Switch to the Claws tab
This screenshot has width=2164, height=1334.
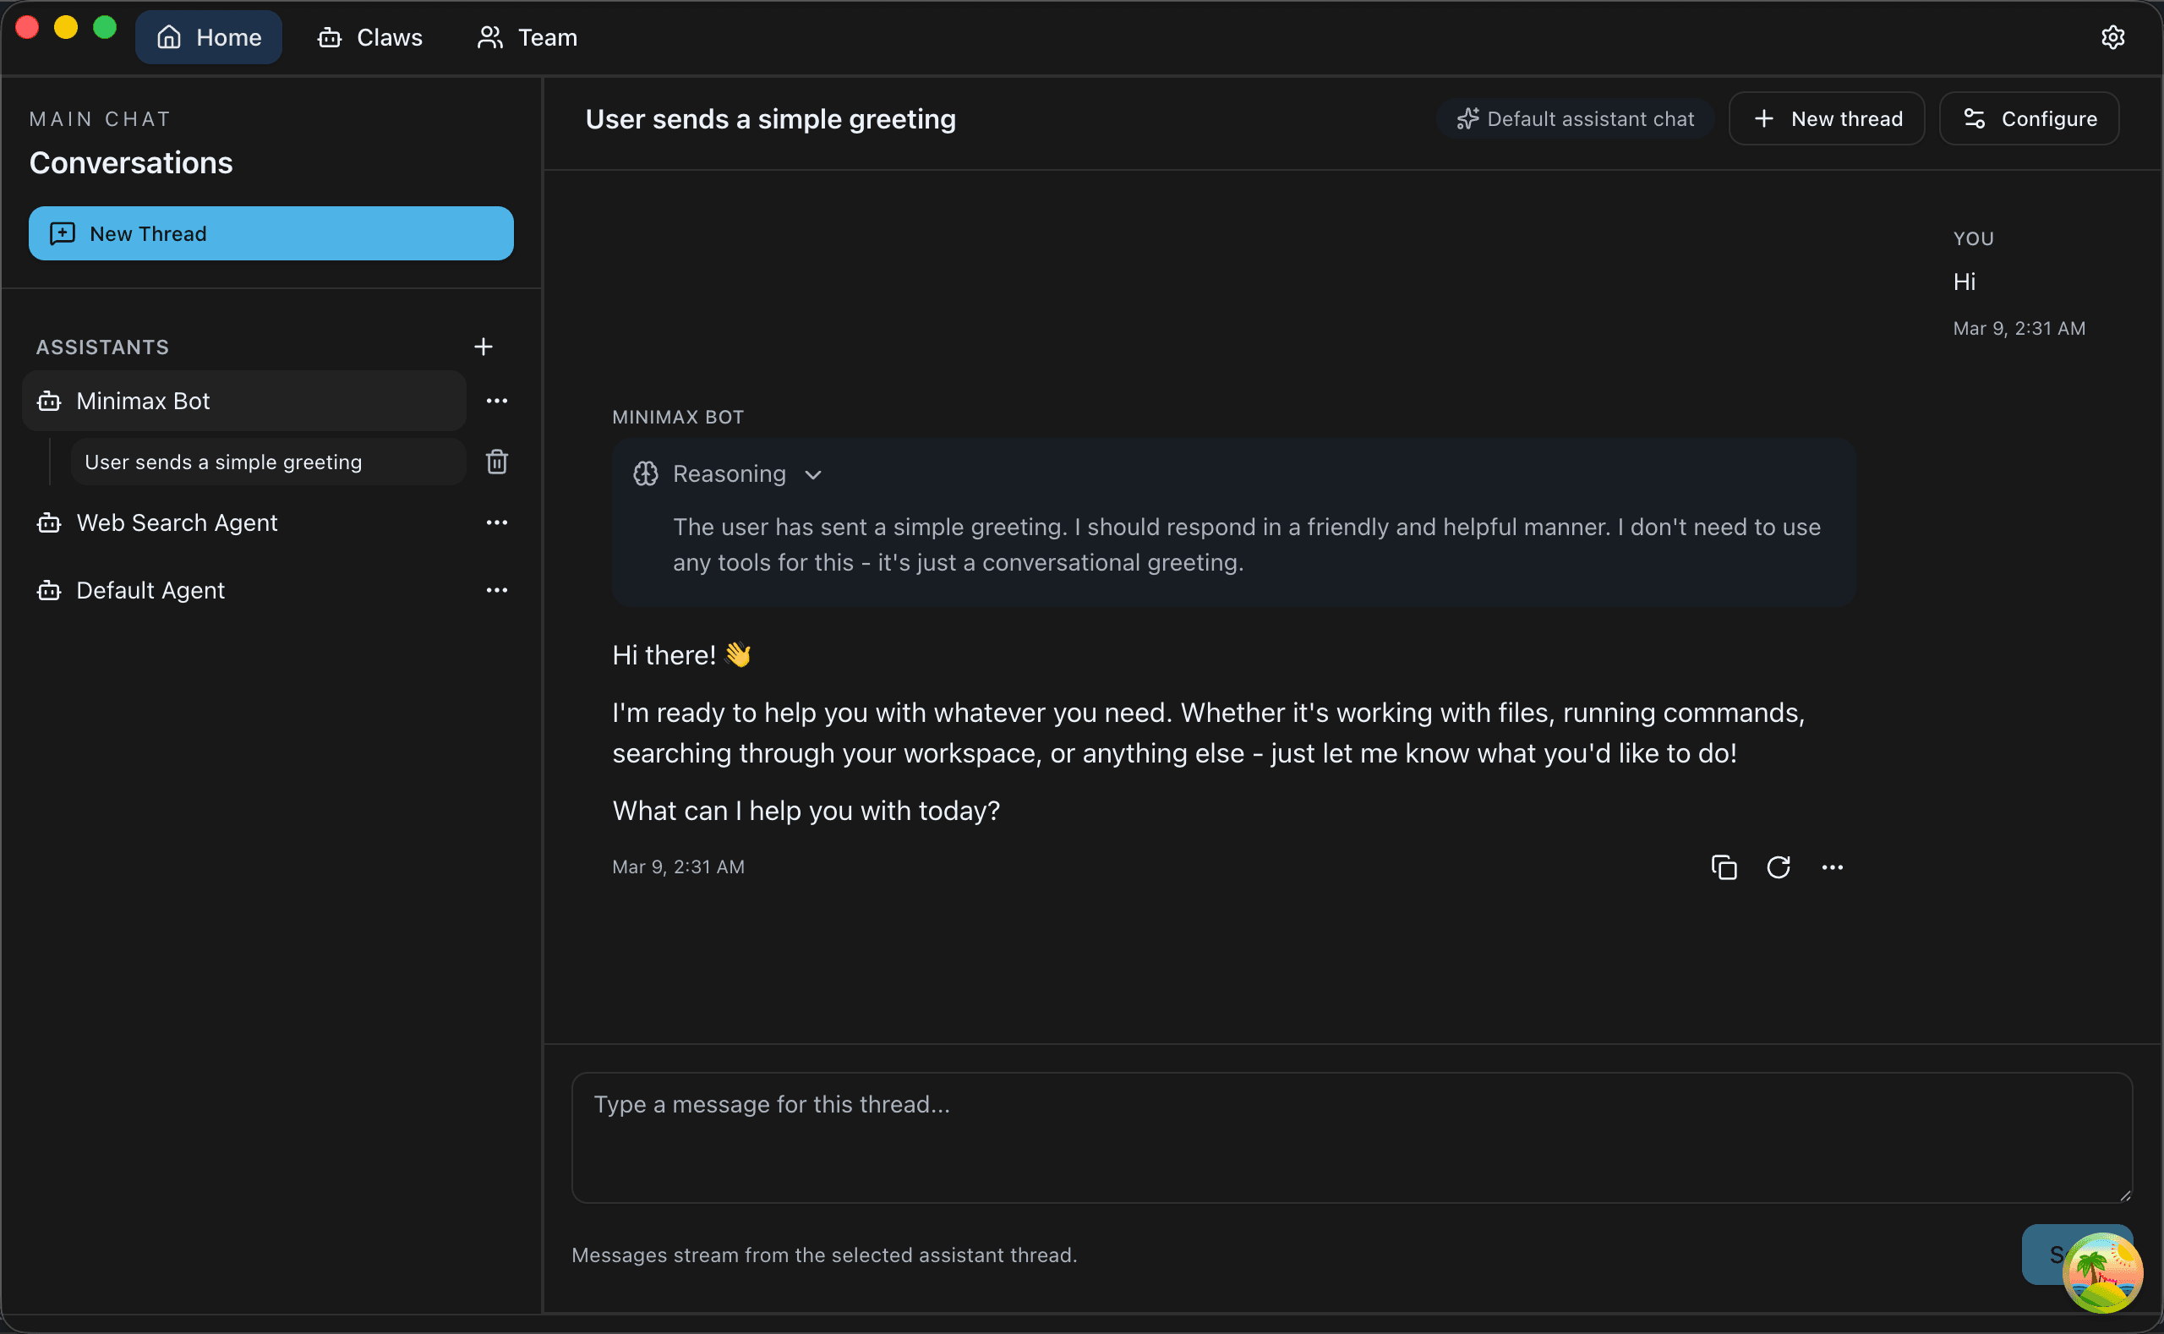(369, 37)
